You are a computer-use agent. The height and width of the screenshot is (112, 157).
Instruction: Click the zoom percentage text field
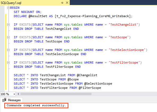coord(7,94)
